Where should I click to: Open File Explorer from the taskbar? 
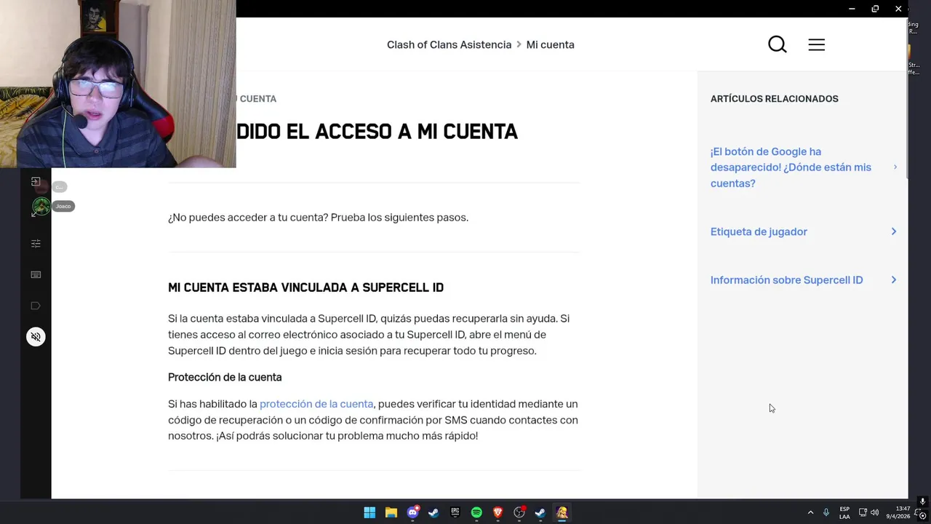(x=391, y=512)
